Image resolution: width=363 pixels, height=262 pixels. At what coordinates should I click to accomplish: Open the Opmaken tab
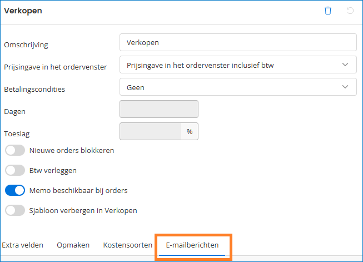tap(73, 245)
